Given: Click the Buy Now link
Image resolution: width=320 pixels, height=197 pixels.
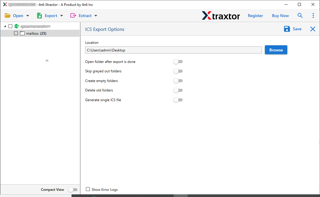Looking at the screenshot, I should point(280,16).
